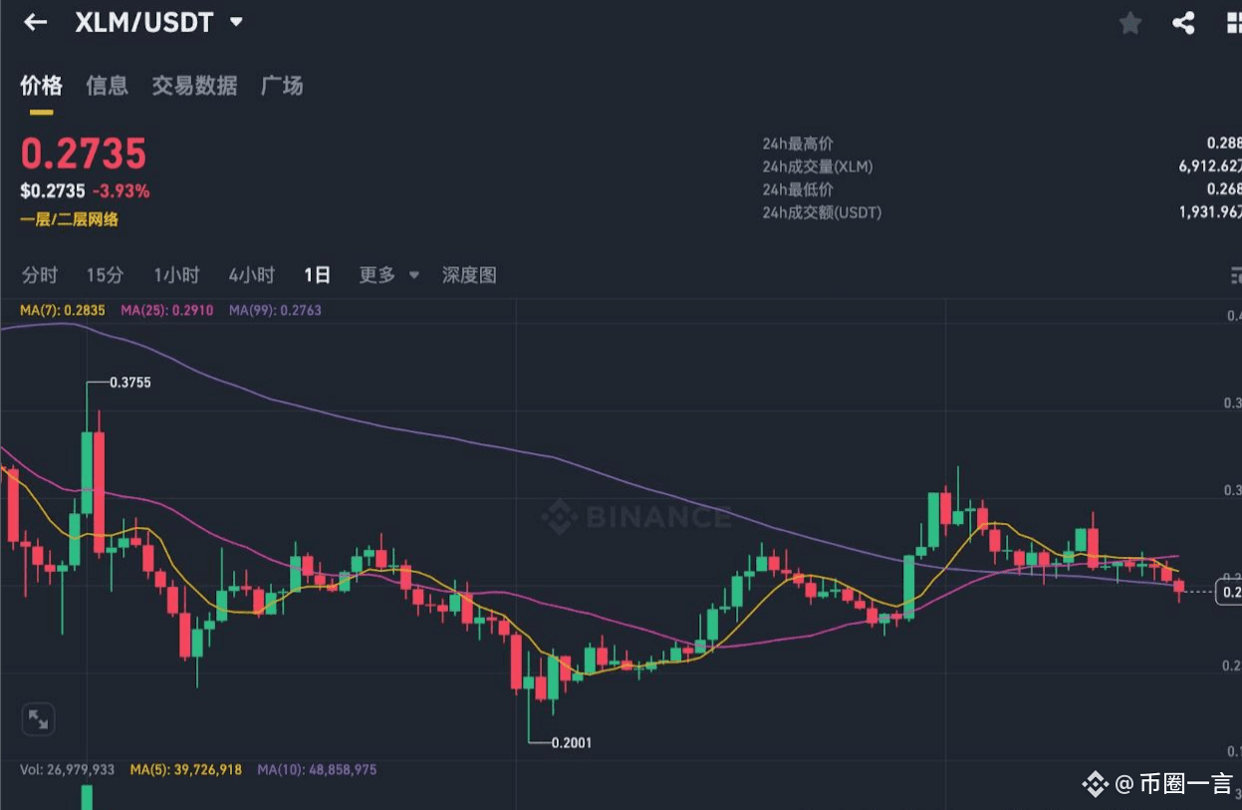Go back using the left arrow icon
The width and height of the screenshot is (1242, 810).
[36, 22]
